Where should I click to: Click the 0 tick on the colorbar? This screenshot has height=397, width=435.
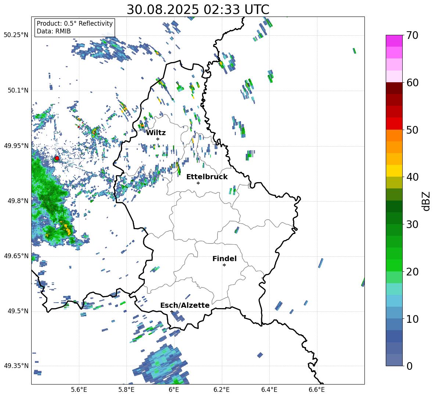pos(409,366)
